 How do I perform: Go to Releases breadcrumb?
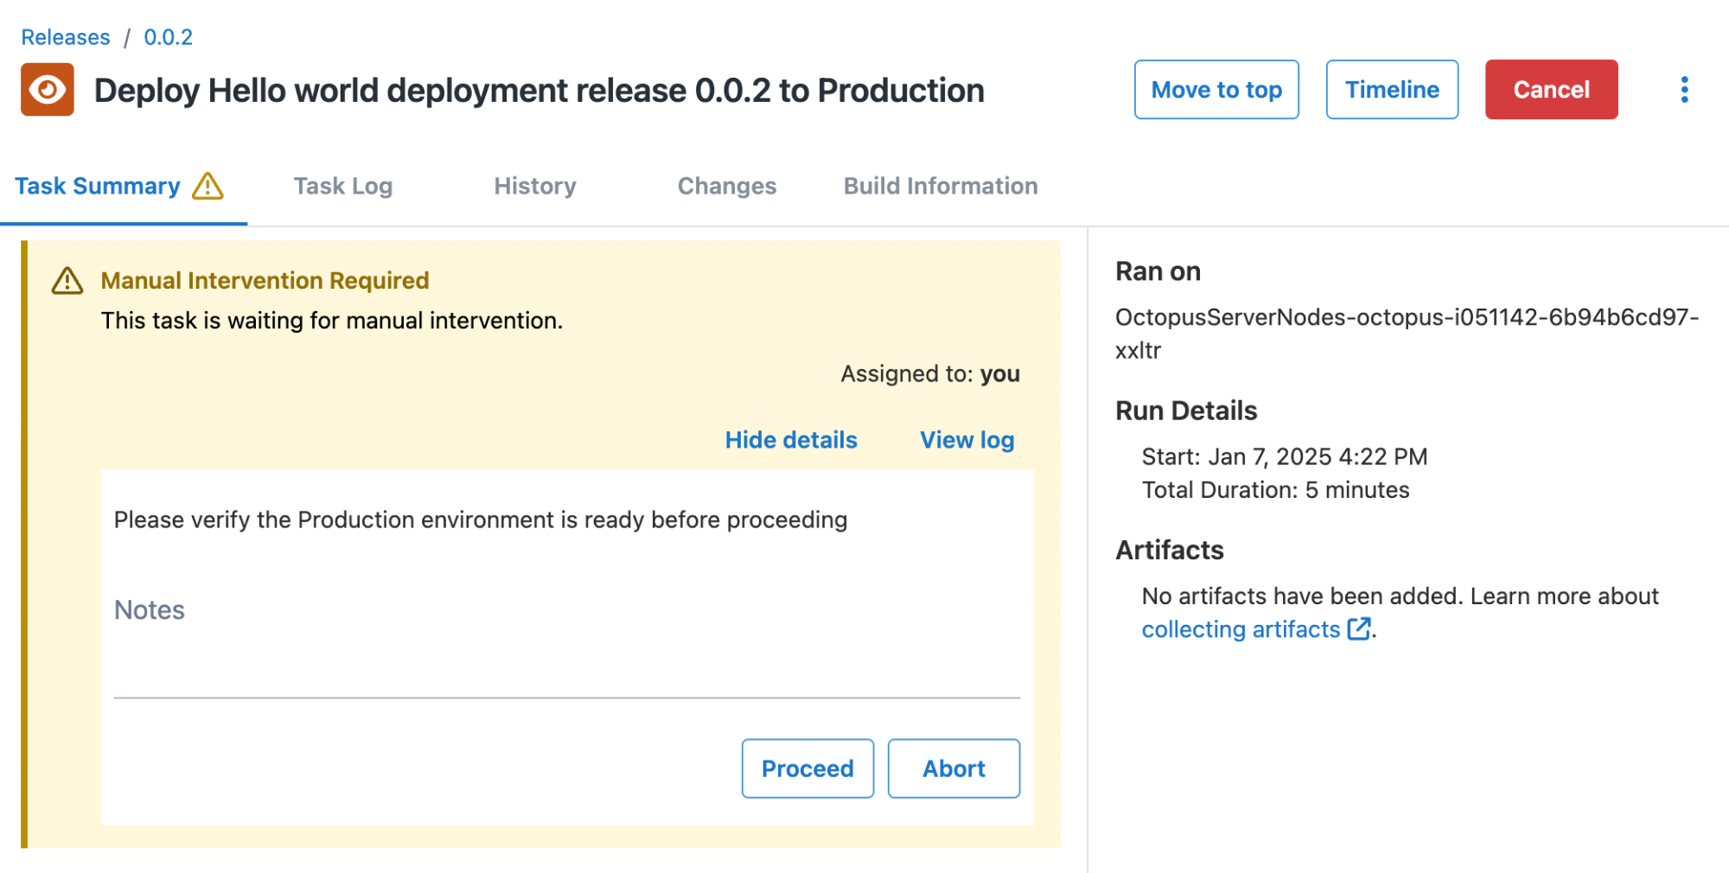pos(66,37)
